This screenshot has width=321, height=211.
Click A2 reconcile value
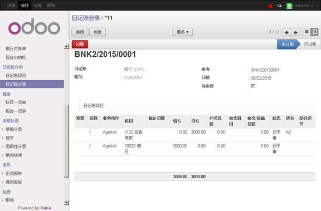click(x=288, y=133)
